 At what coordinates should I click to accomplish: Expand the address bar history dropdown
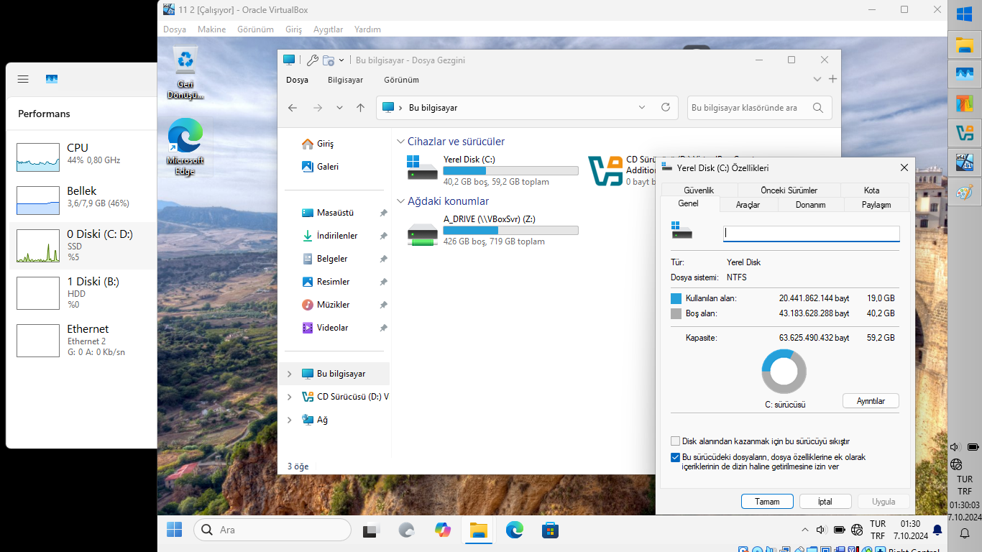pyautogui.click(x=642, y=108)
